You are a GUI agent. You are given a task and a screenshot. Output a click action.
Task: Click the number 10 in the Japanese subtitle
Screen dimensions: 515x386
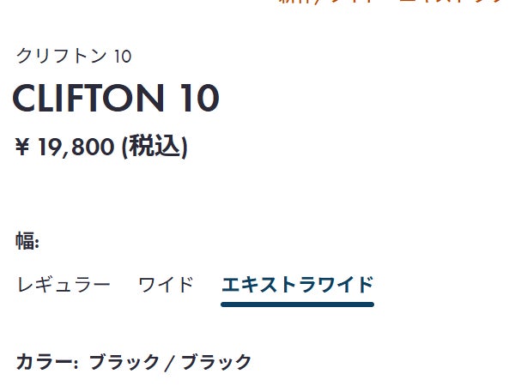pyautogui.click(x=122, y=57)
